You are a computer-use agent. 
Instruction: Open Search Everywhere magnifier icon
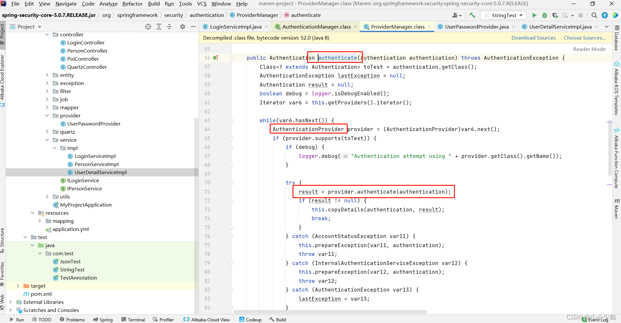594,15
